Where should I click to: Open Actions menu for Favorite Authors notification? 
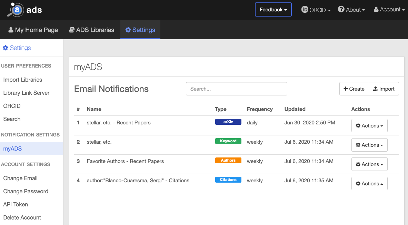tap(369, 164)
